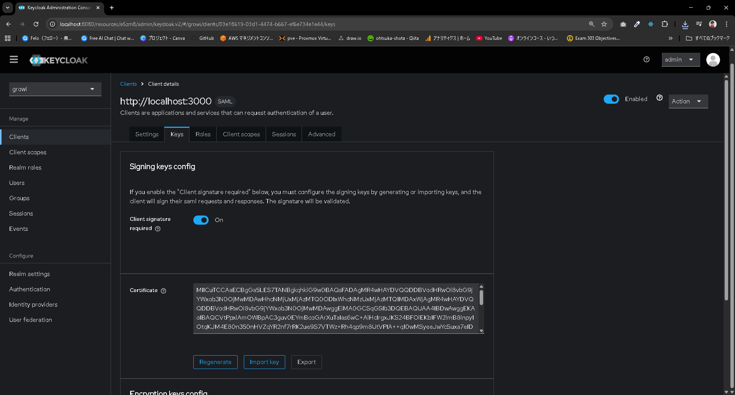
Task: Open the YouTube bookmark
Action: tap(489, 38)
